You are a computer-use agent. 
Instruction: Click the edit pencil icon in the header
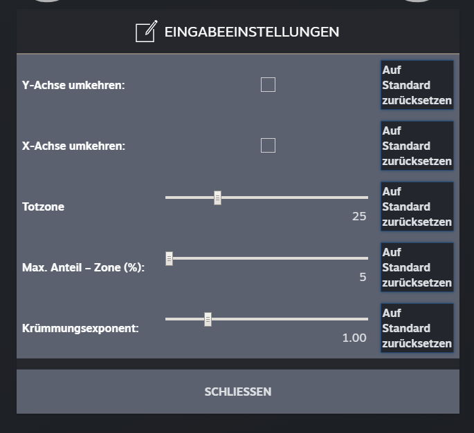[x=145, y=32]
